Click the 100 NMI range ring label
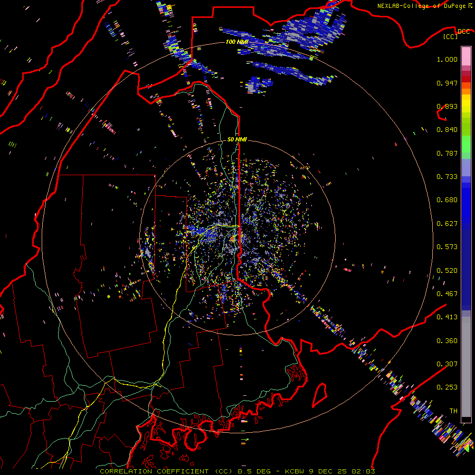The image size is (475, 475). [237, 42]
